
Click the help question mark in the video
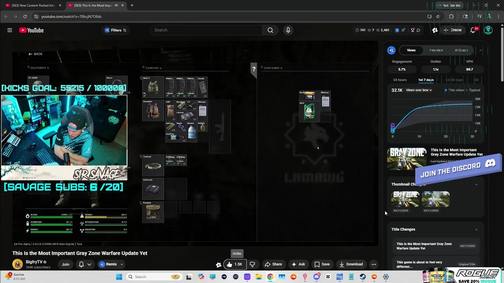coord(254,69)
